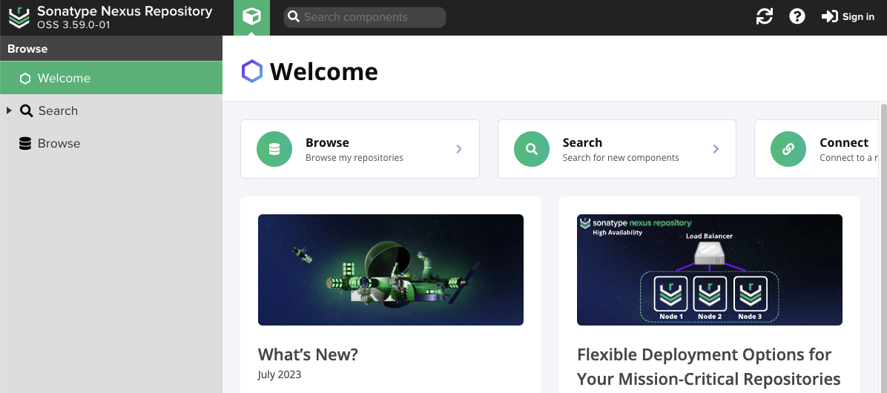Click the hexagon icon beside sidebar Welcome

coord(25,79)
